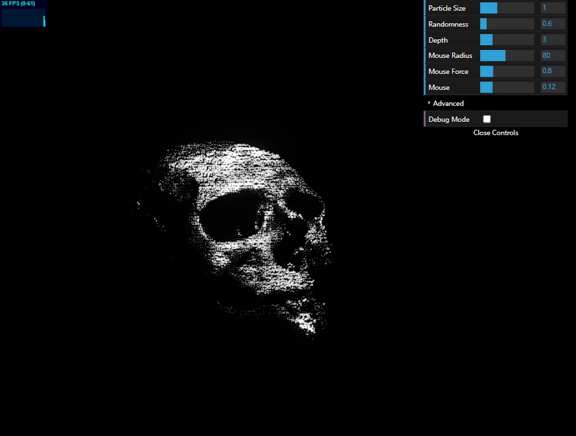Close Controls panel button

pyautogui.click(x=496, y=132)
